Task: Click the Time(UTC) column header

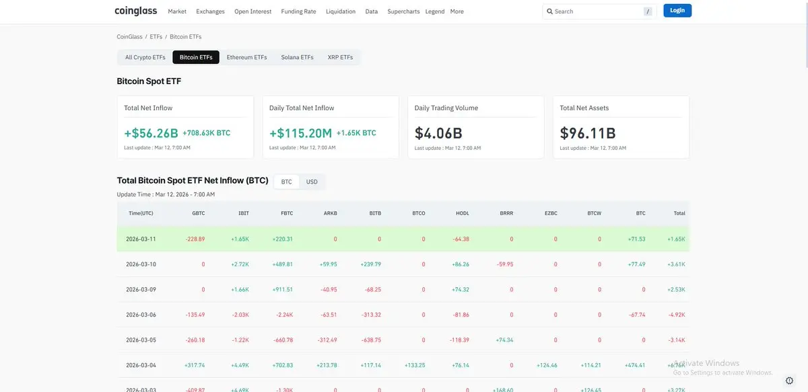Action: coord(141,213)
